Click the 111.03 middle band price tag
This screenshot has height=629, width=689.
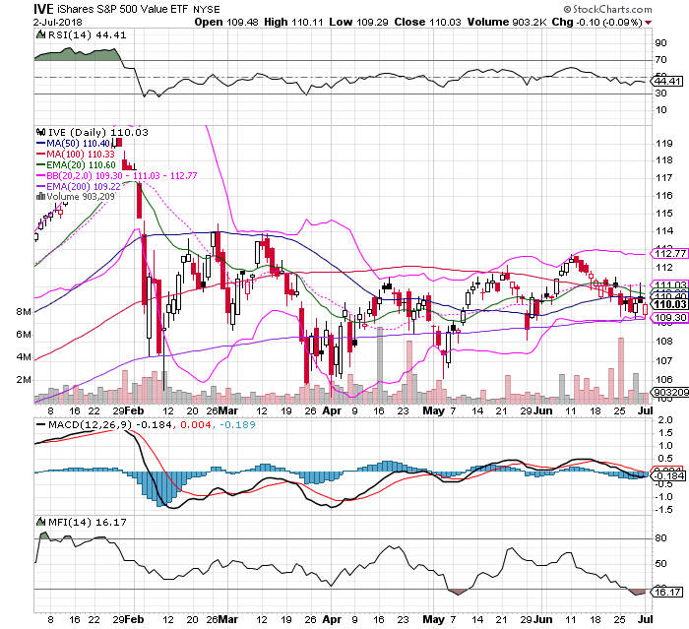pos(670,284)
